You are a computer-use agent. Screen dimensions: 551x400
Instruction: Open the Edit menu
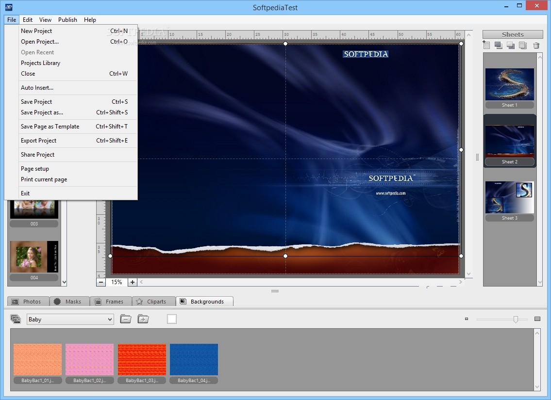(27, 20)
